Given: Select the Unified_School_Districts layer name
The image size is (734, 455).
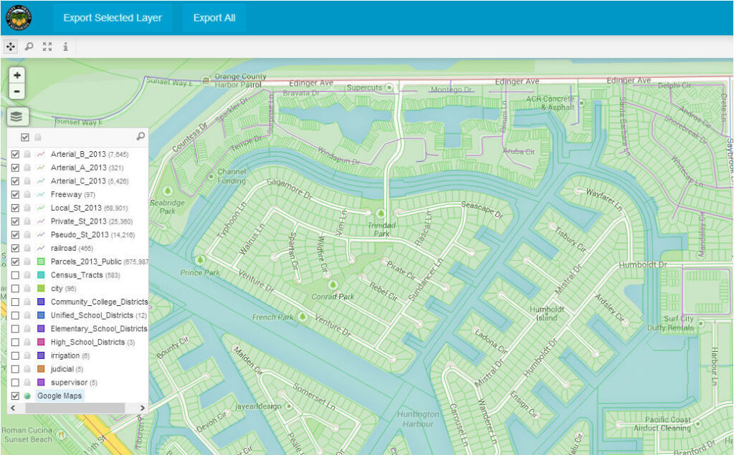Looking at the screenshot, I should pos(97,315).
